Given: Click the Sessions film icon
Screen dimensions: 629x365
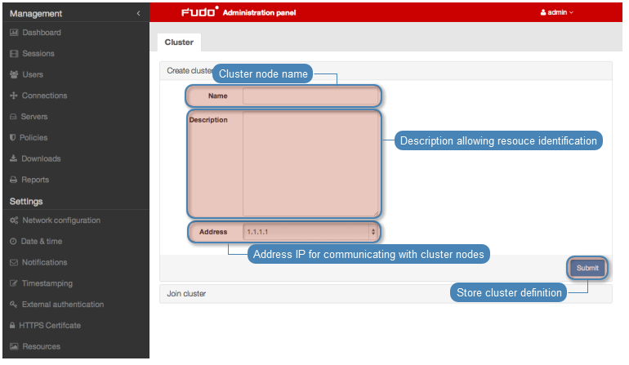Looking at the screenshot, I should [x=14, y=54].
